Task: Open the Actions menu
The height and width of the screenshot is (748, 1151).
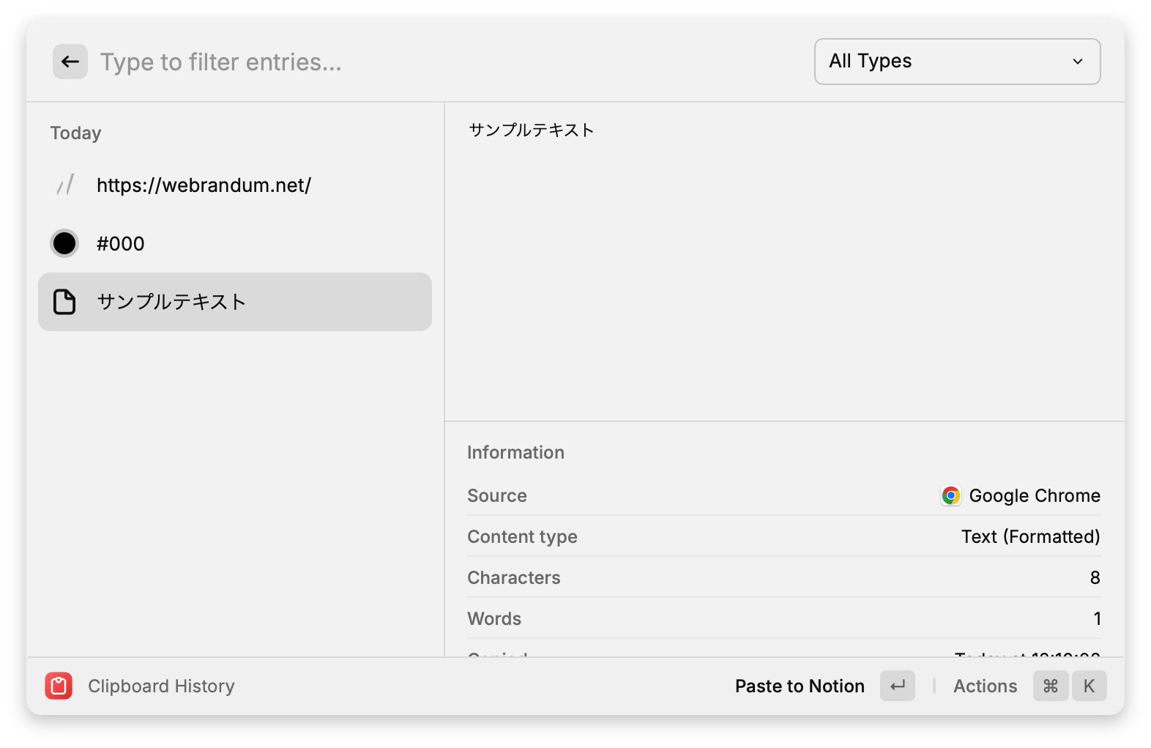Action: coord(985,686)
